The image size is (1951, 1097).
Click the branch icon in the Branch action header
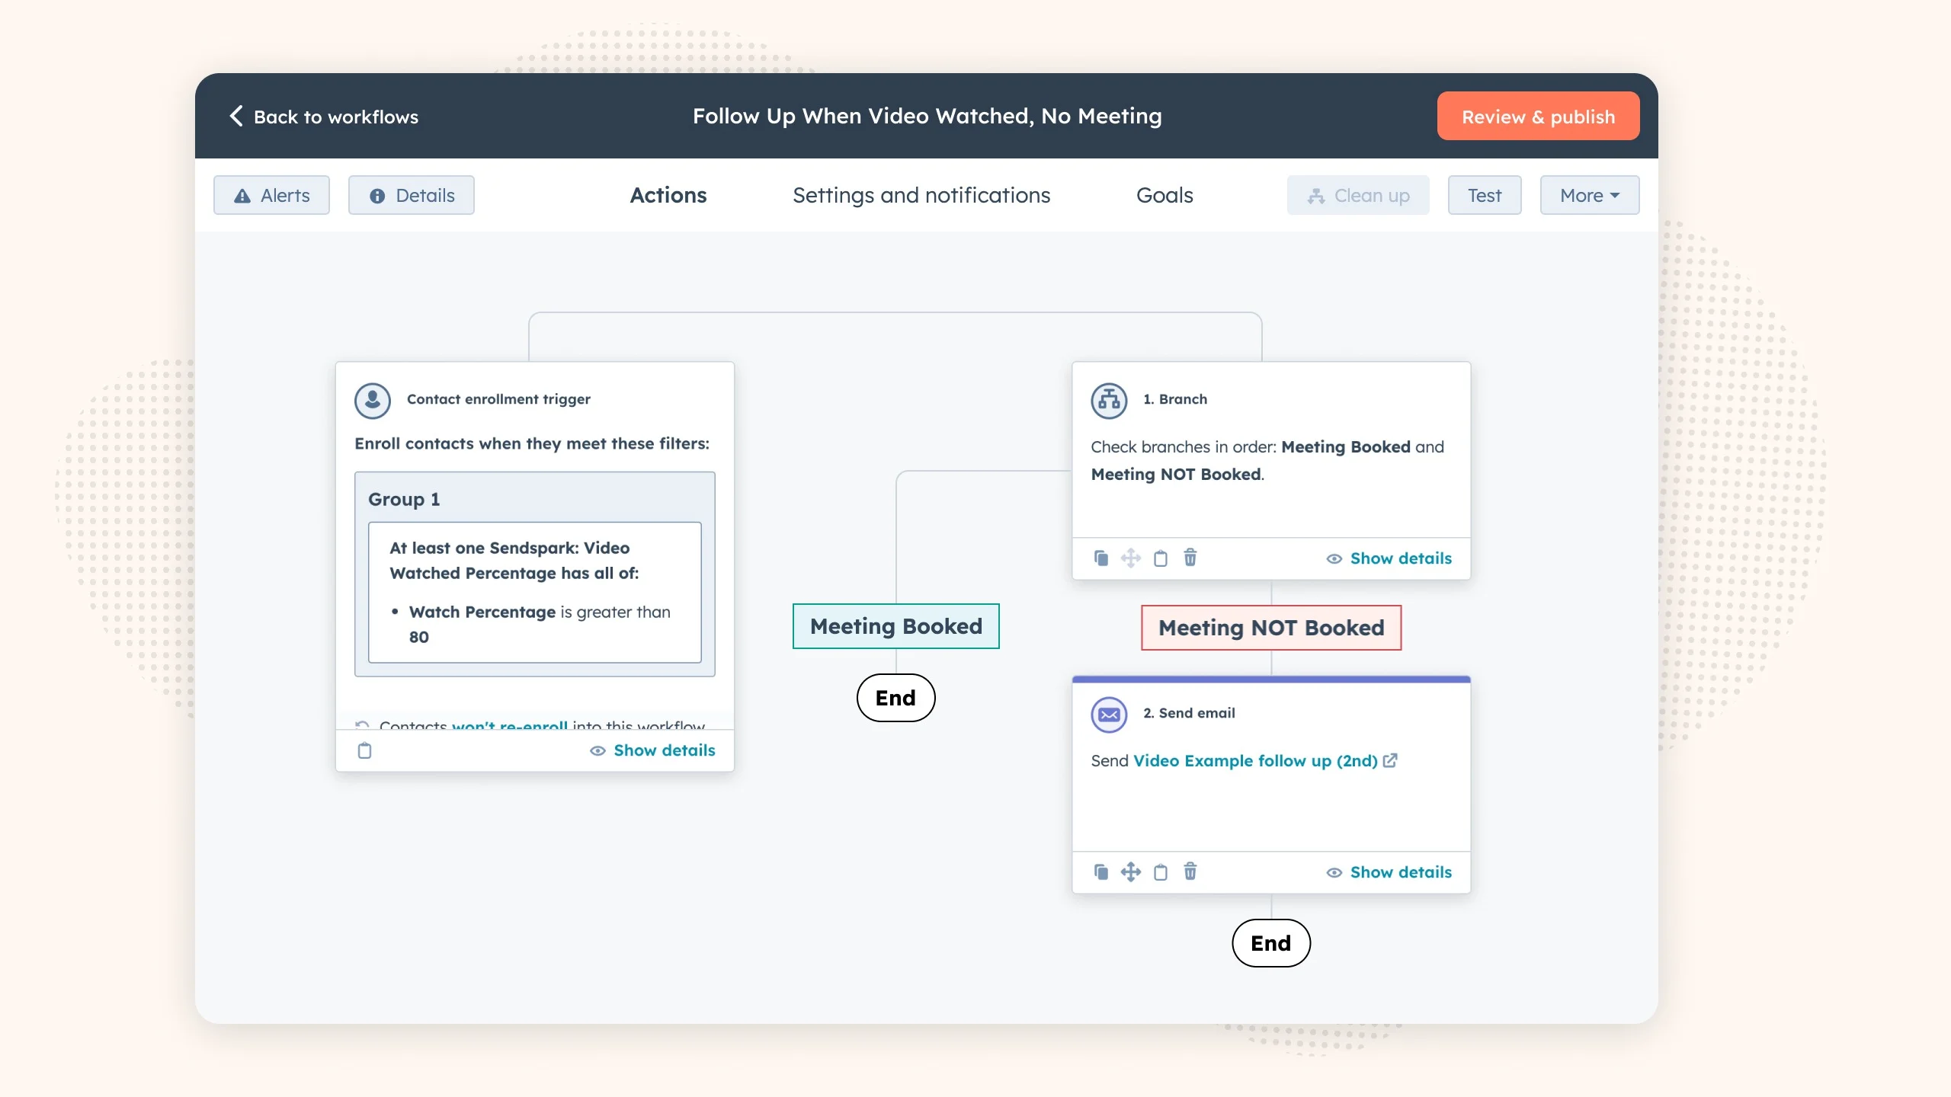1109,400
